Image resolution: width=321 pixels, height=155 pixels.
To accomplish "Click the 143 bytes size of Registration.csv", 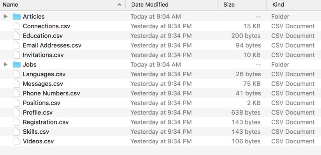I will pyautogui.click(x=246, y=122).
